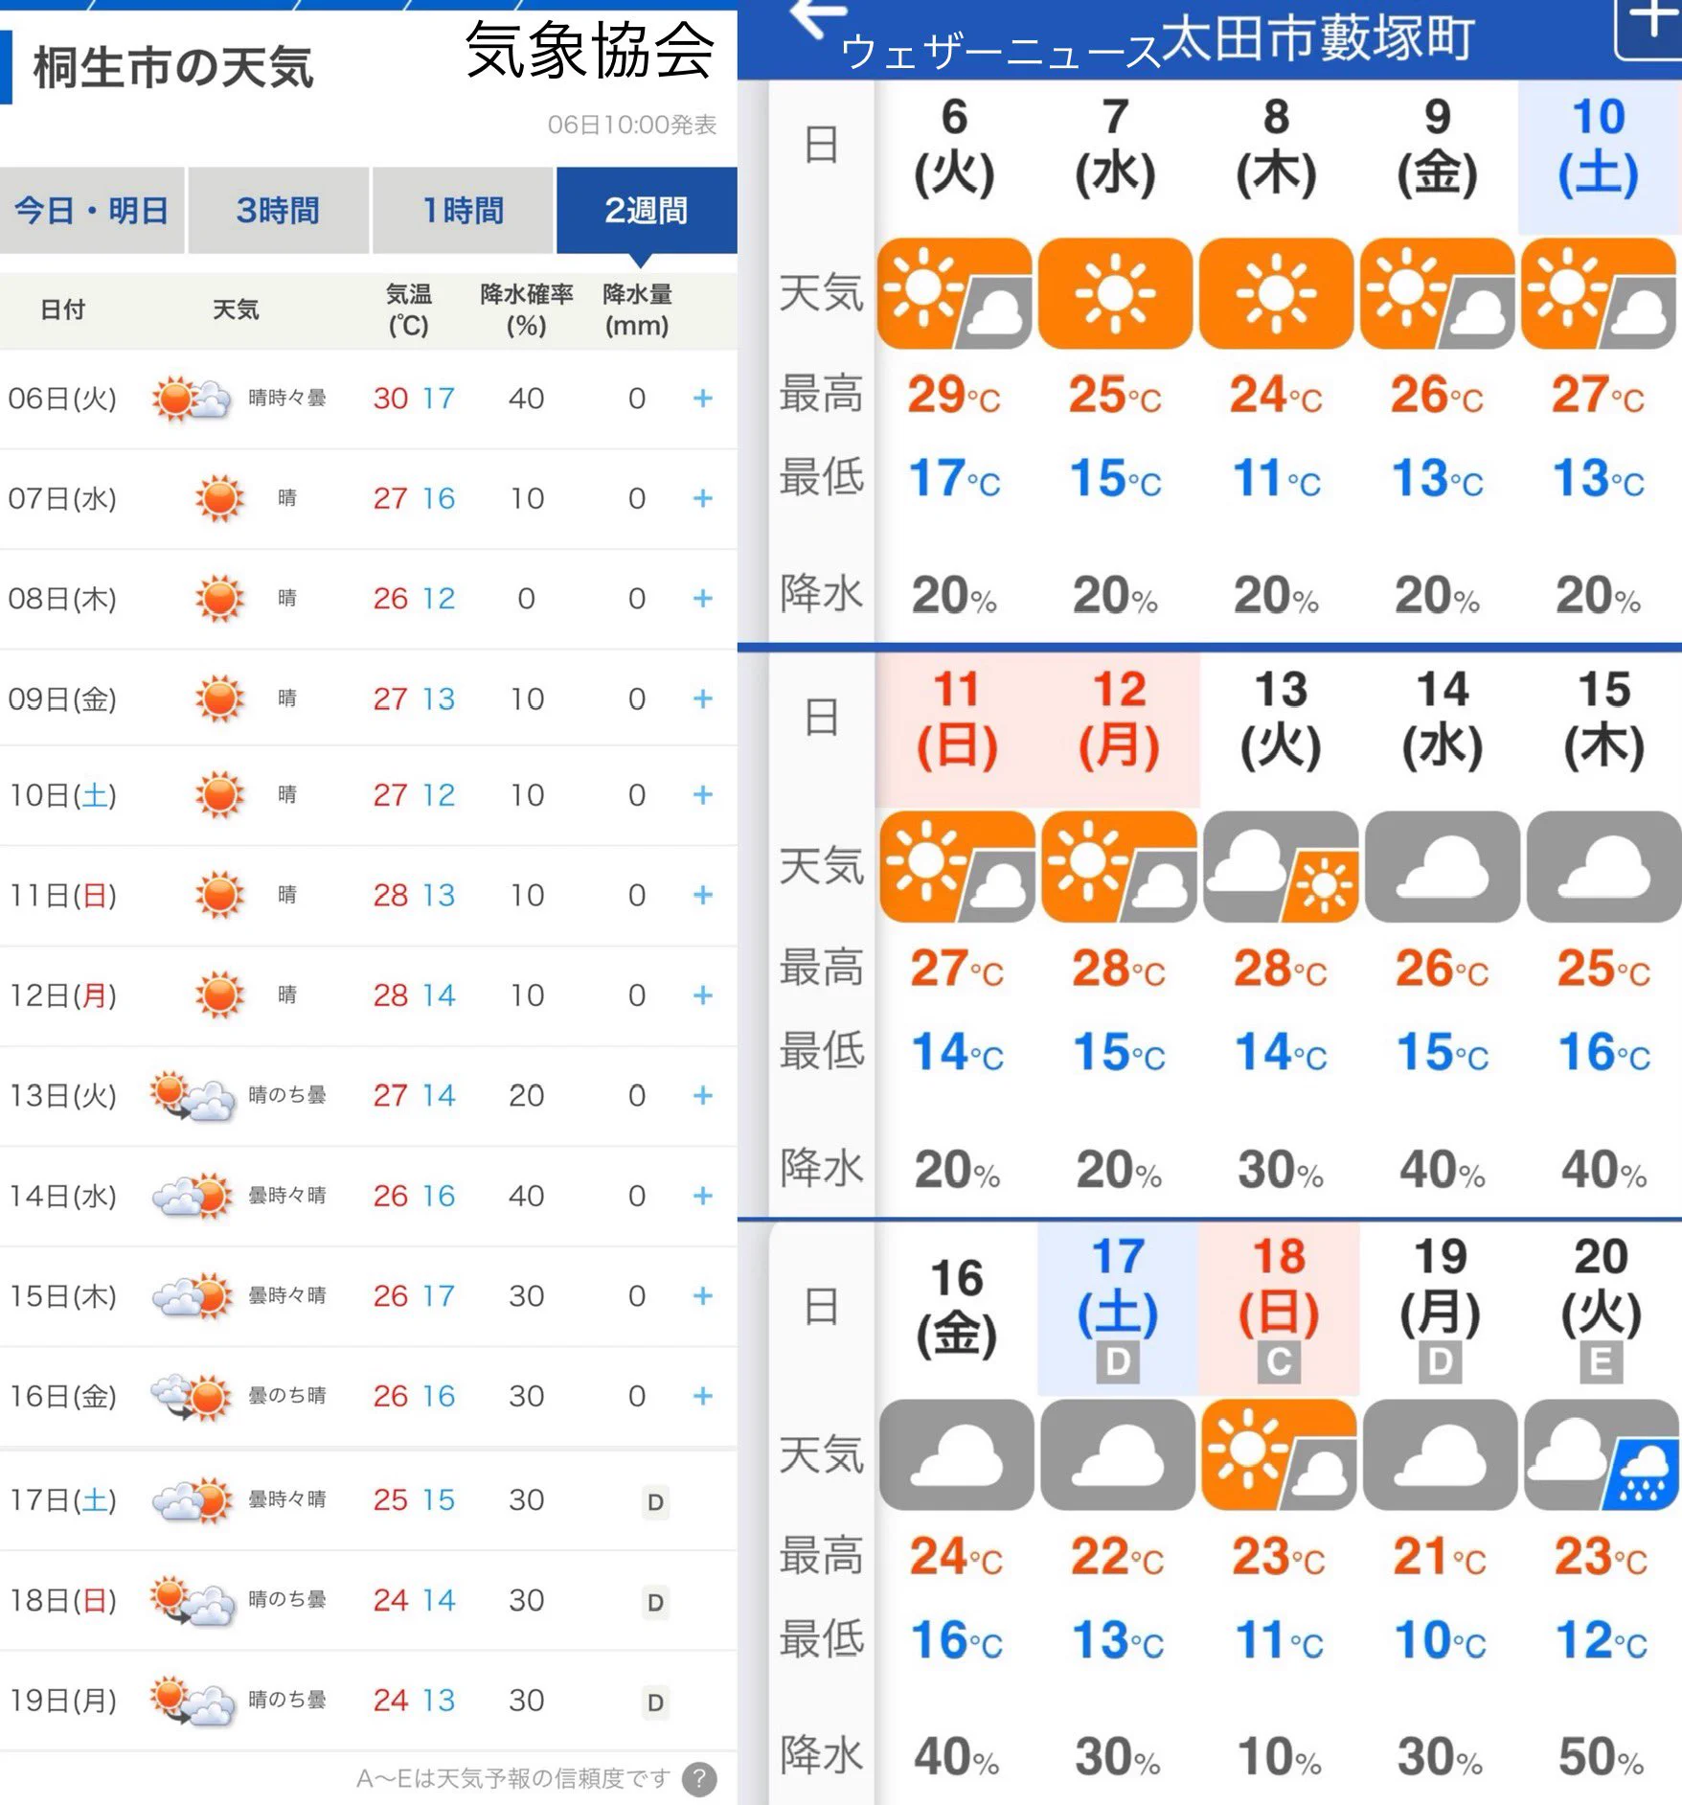Screen dimensions: 1682x1805
Task: Click weather icon for 16日(金) row
Action: 192,1397
